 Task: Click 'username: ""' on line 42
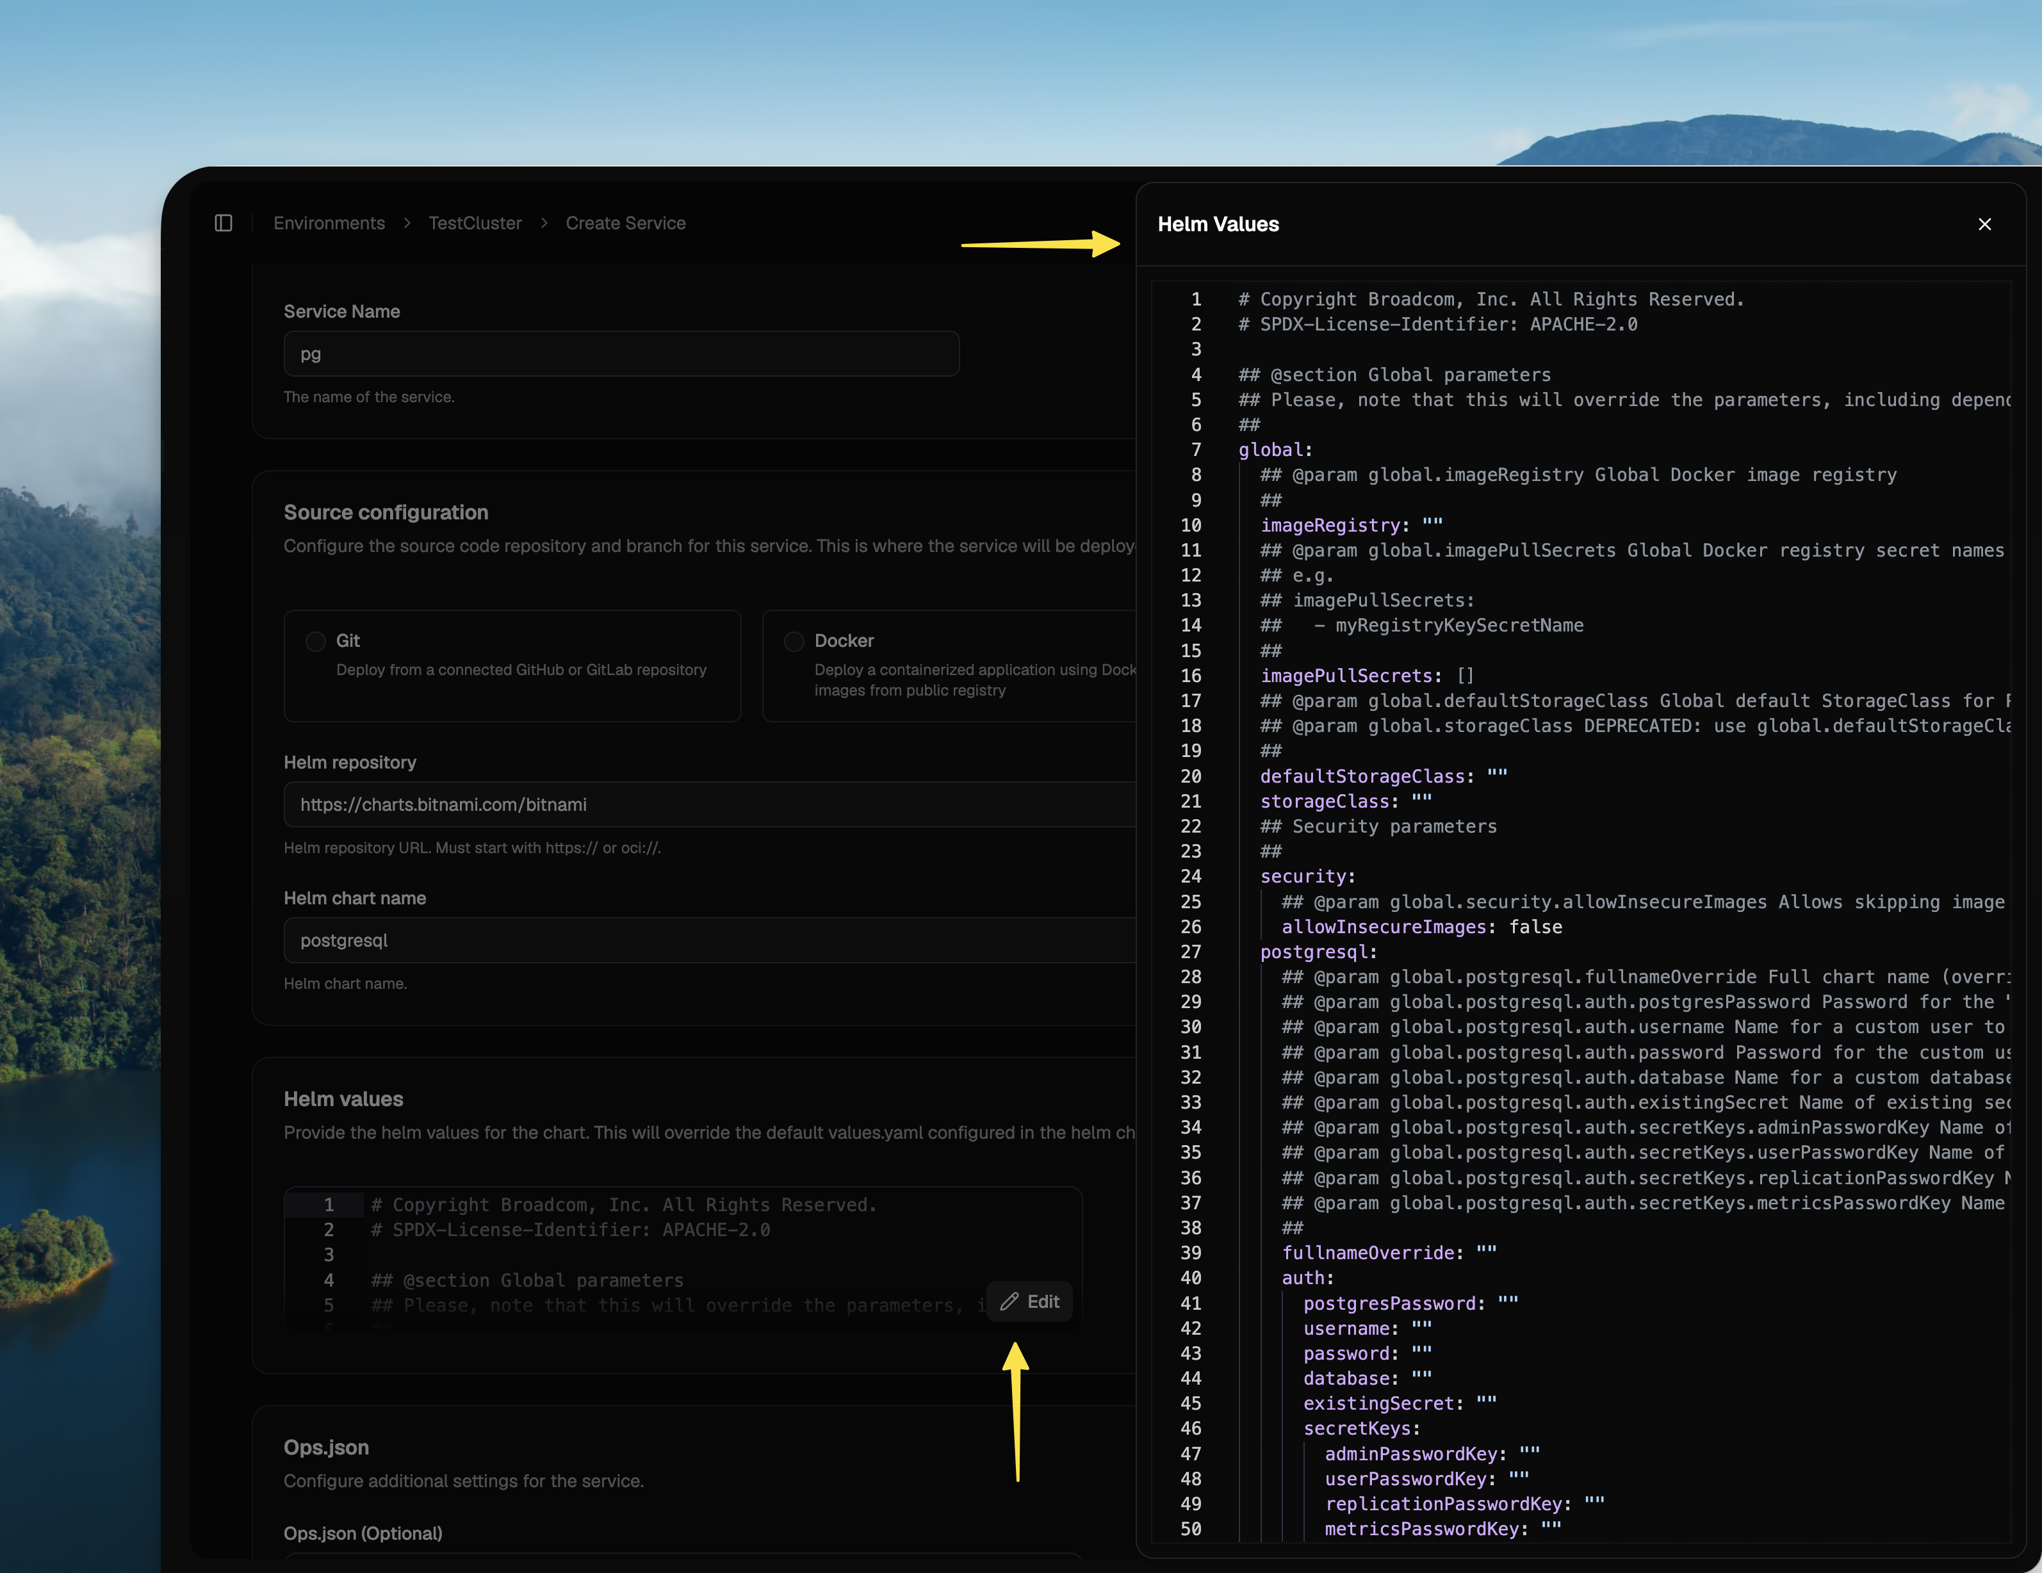pyautogui.click(x=1367, y=1328)
